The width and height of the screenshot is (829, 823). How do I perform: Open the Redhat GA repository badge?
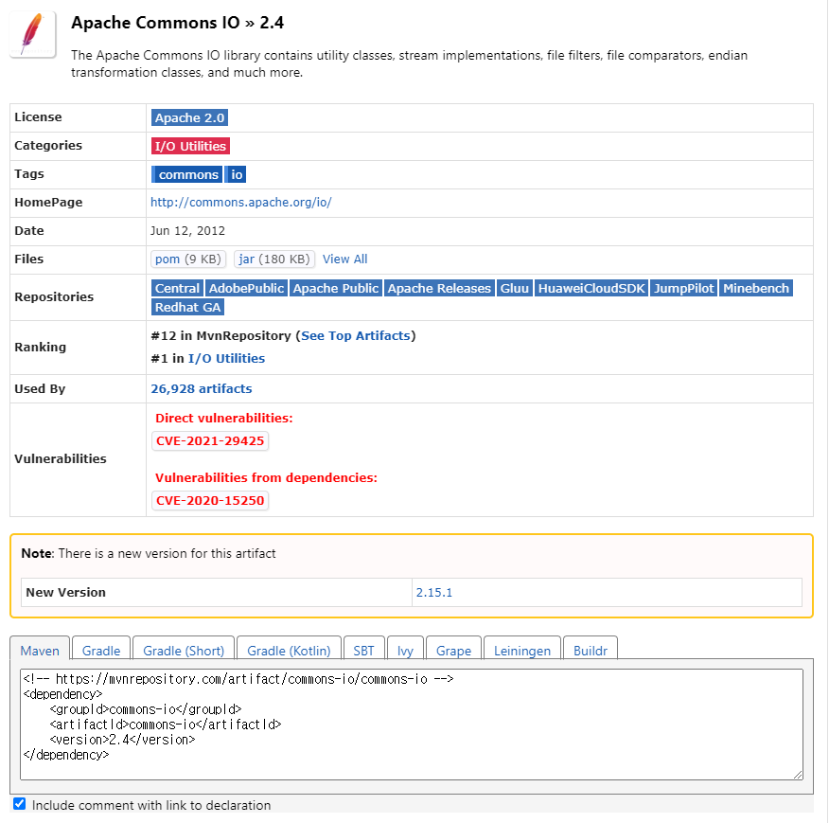(x=187, y=307)
